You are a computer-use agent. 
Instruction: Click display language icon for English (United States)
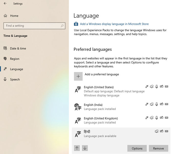coord(147,87)
